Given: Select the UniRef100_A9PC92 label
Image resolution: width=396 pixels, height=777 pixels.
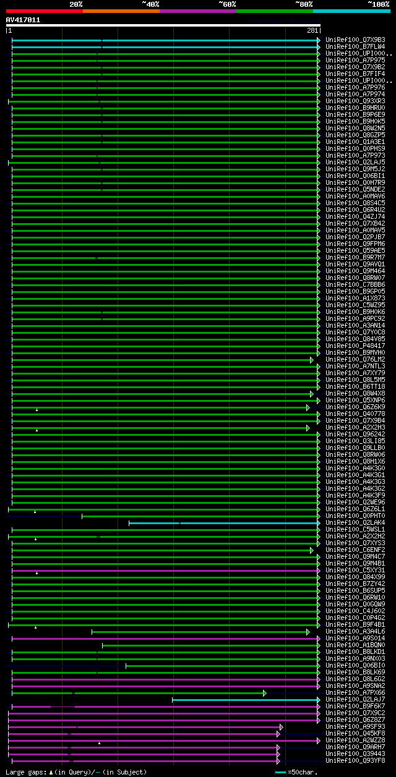Looking at the screenshot, I should coord(355,319).
